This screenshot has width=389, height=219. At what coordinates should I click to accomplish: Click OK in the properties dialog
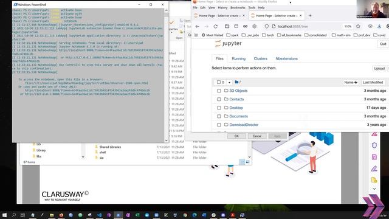236,136
